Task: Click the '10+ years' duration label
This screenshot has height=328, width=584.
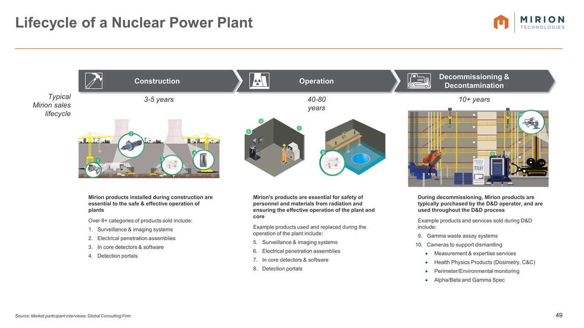Action: 474,99
